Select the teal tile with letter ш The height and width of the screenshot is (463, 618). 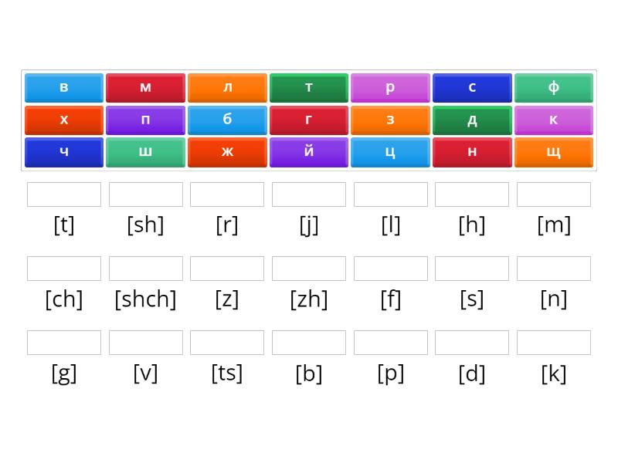[x=145, y=152]
